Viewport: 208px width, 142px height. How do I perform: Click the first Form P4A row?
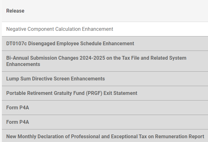pyautogui.click(x=18, y=107)
